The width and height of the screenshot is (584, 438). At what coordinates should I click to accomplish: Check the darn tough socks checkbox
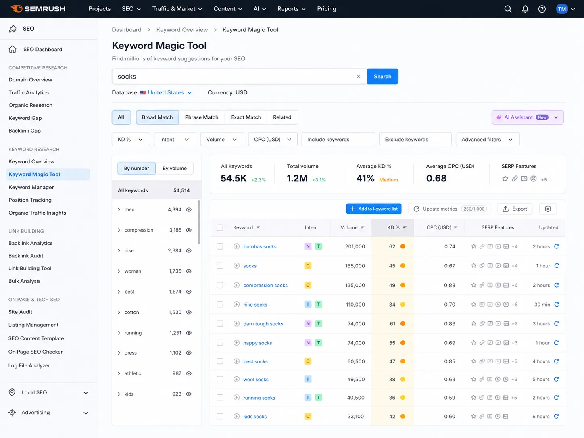coord(220,323)
